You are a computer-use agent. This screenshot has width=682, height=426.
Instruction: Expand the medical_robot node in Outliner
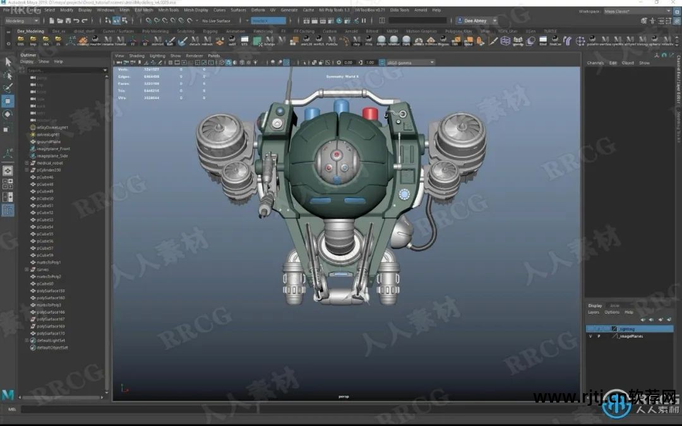pos(27,163)
